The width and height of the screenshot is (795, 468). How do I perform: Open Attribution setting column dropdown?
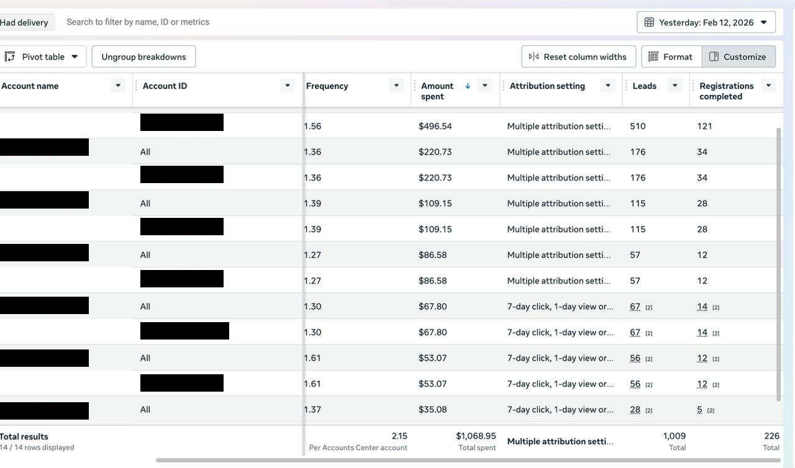608,86
